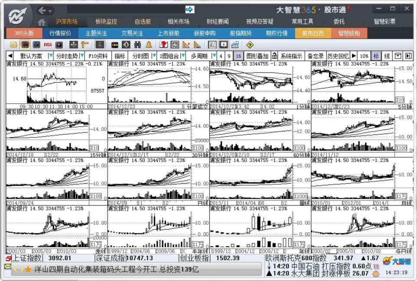
Task: Click the 历史回忆 button
Action: click(338, 56)
